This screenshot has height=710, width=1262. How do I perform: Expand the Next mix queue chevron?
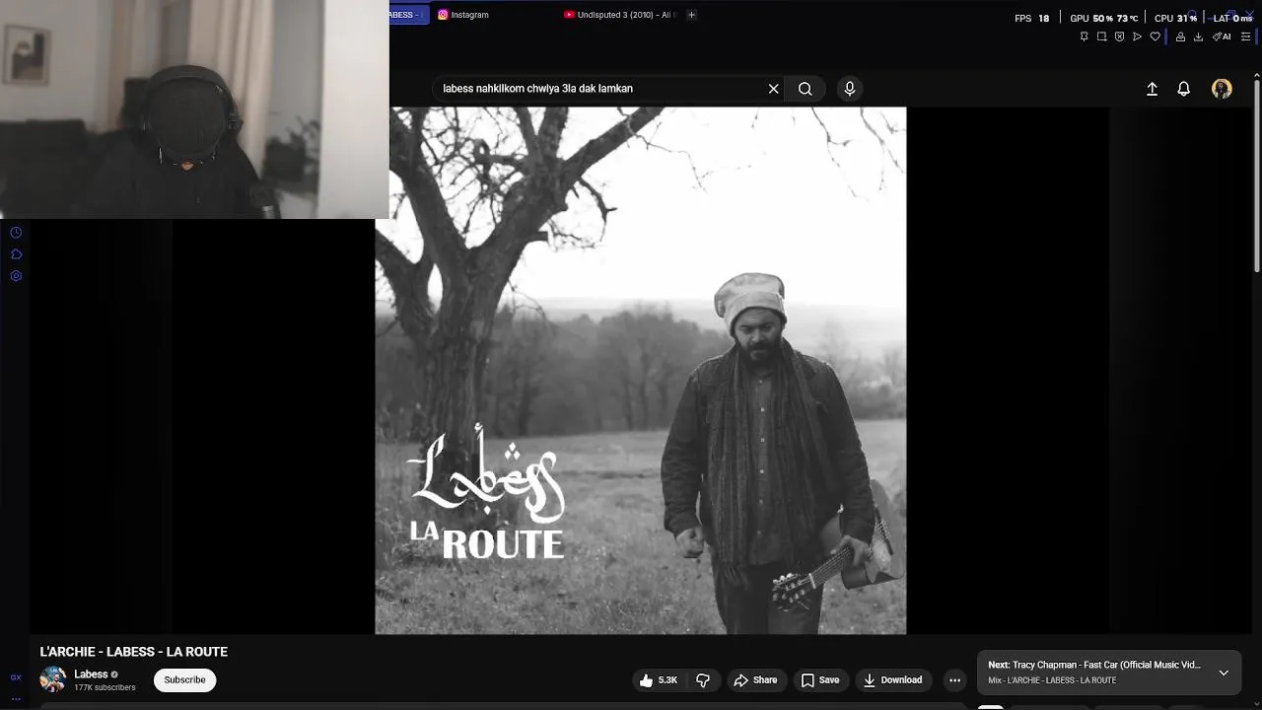pos(1224,673)
